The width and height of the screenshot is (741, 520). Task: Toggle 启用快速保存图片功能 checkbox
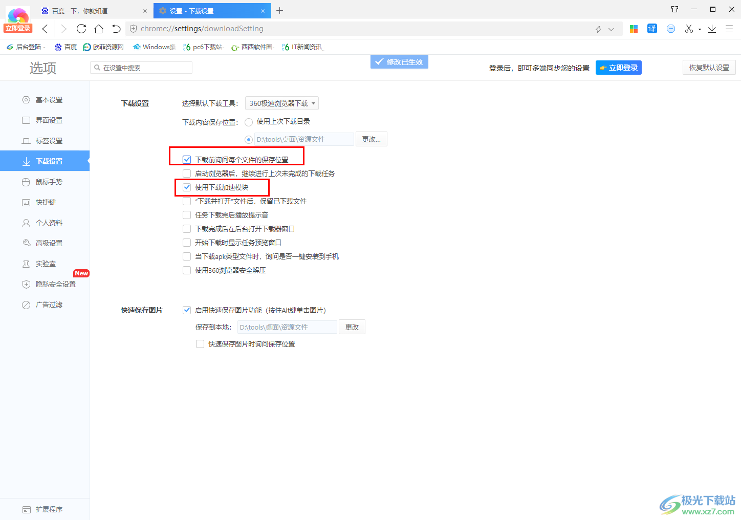[x=187, y=310]
